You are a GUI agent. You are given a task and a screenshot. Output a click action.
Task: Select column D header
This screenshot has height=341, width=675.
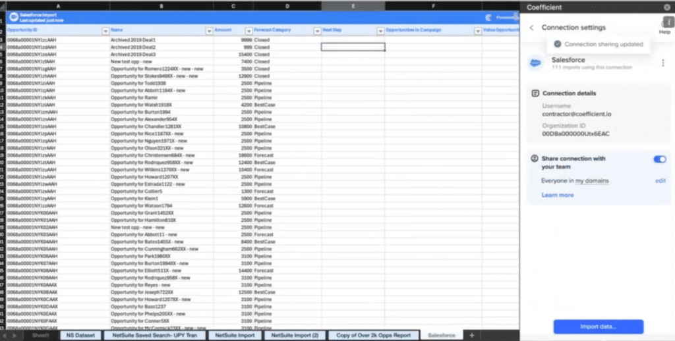287,6
